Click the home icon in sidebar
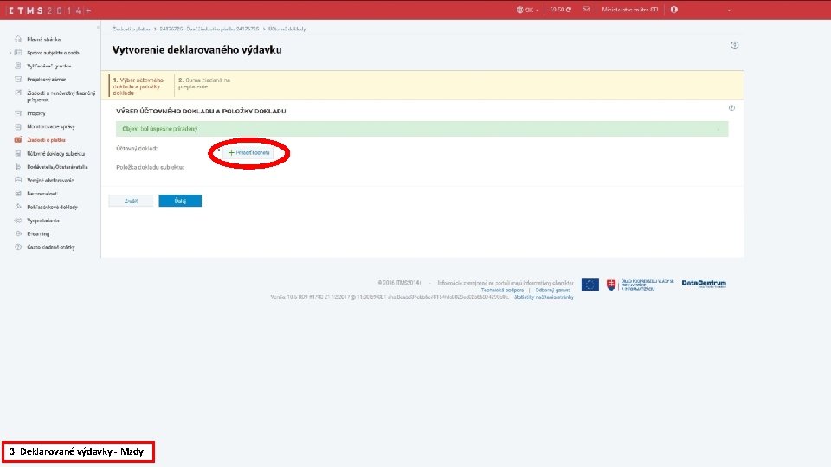 (x=18, y=39)
